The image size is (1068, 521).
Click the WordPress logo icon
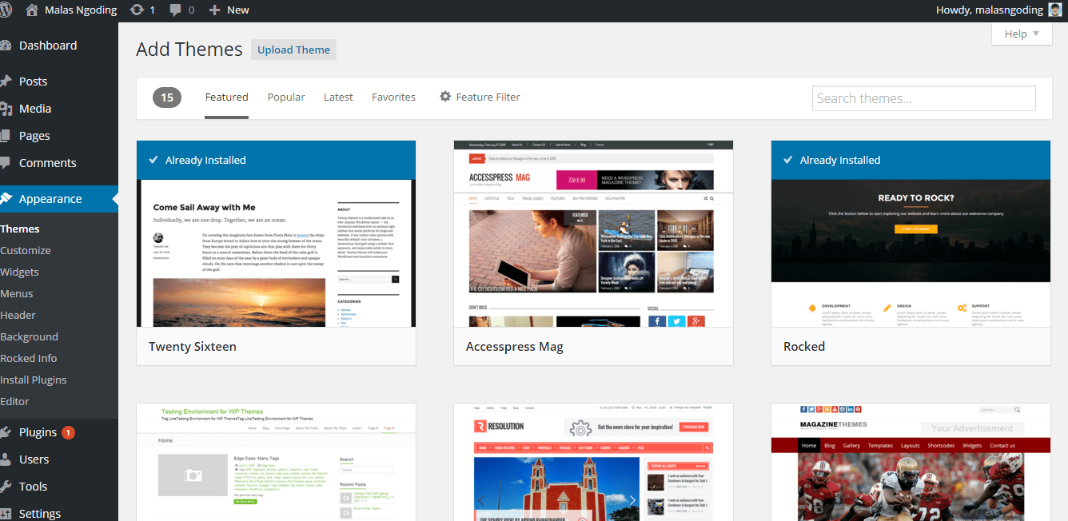pyautogui.click(x=4, y=10)
